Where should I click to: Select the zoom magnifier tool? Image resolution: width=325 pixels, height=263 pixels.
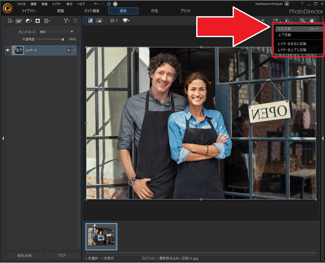click(303, 21)
